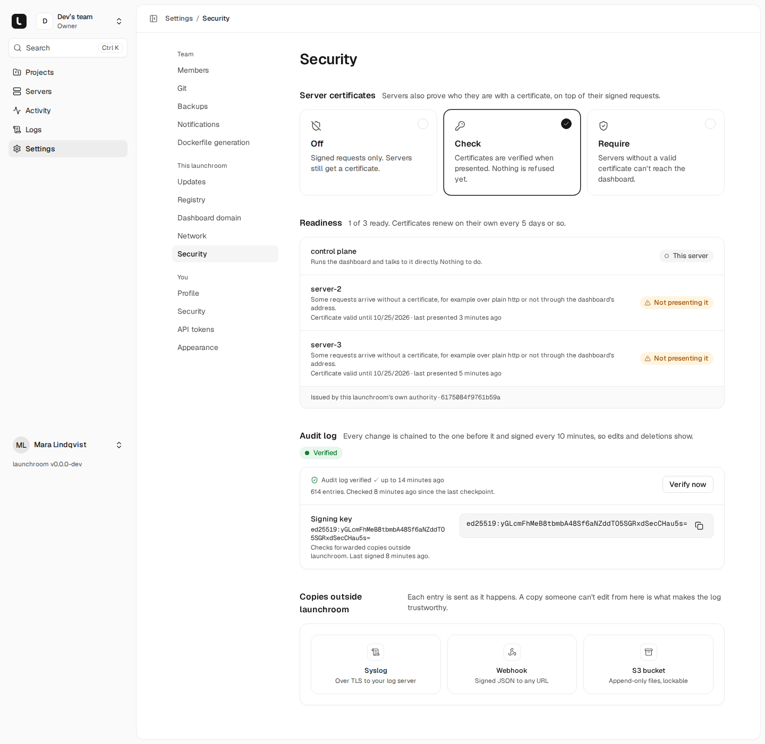The image size is (765, 744).
Task: Choose Syslog copy destination card
Action: (x=376, y=664)
